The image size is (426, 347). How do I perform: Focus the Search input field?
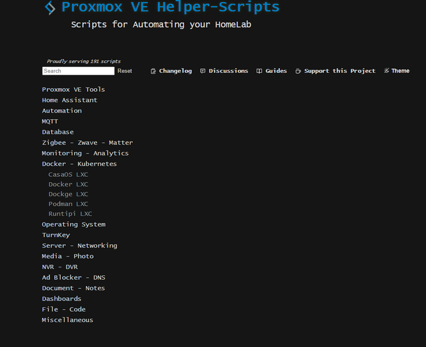click(x=79, y=71)
